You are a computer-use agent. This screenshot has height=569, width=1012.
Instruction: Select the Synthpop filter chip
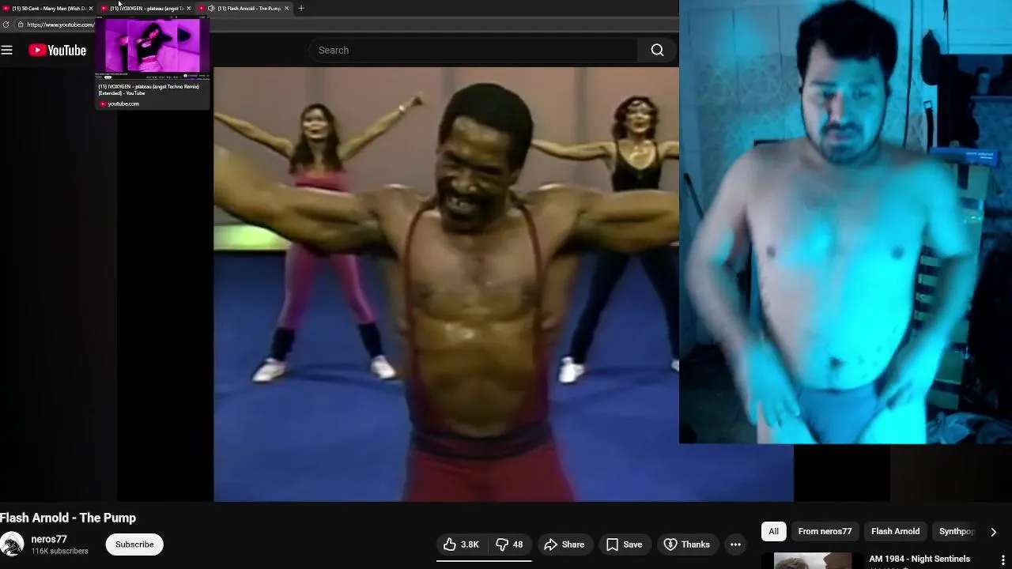pos(957,531)
